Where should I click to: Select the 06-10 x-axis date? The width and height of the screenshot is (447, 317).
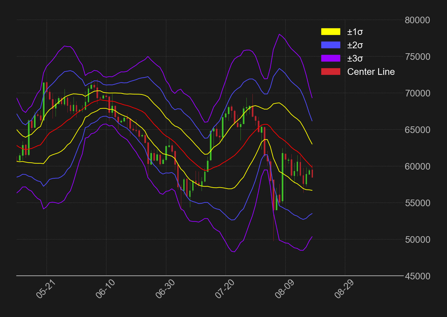(x=105, y=289)
